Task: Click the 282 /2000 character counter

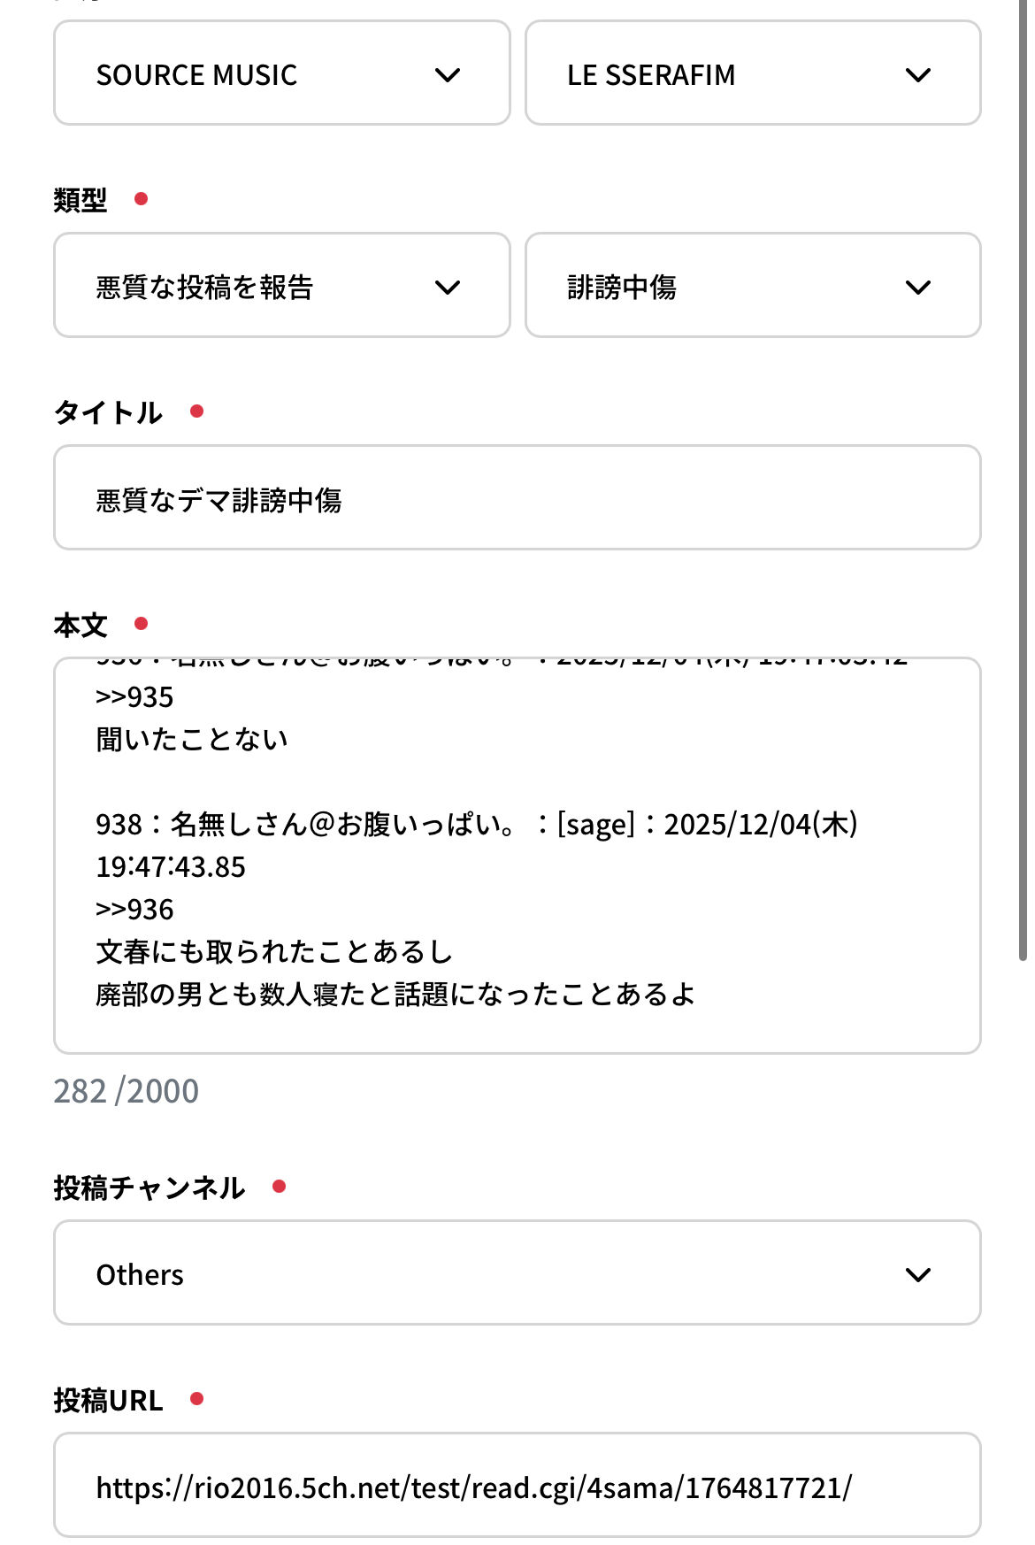Action: tap(126, 1091)
